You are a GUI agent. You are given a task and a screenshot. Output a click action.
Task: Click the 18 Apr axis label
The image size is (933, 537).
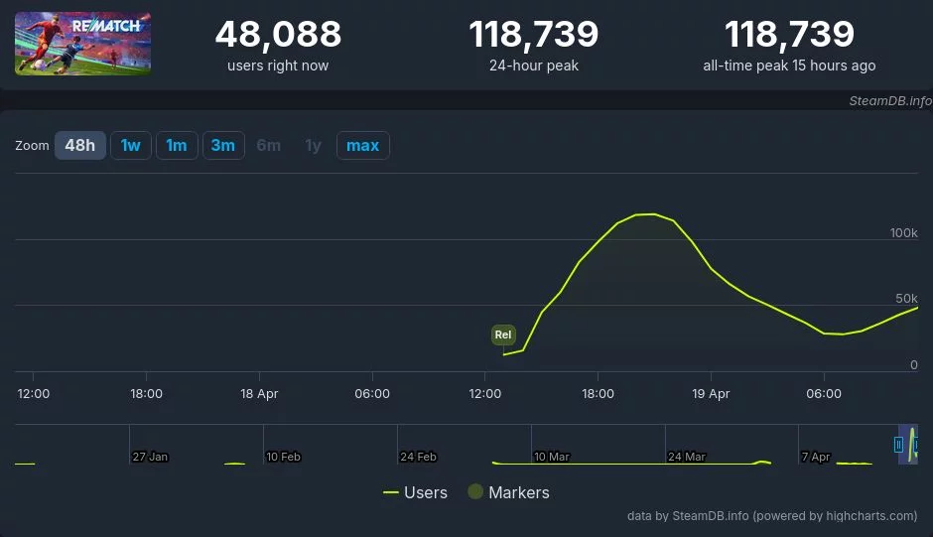[259, 393]
